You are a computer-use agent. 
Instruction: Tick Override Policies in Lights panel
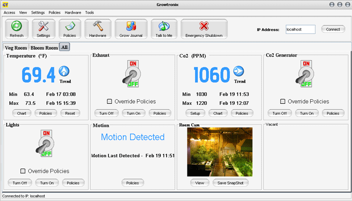[x=23, y=171]
